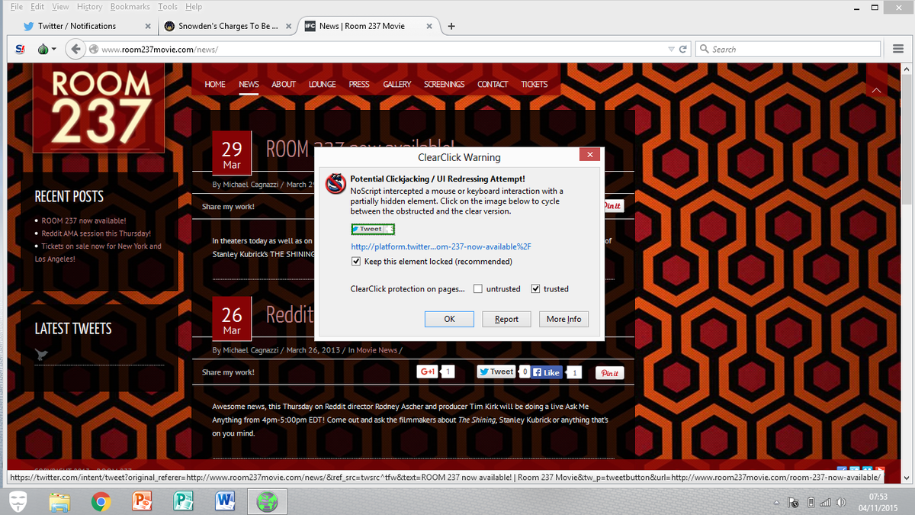Screen dimensions: 915x515
Task: Open the View menu
Action: pyautogui.click(x=60, y=6)
